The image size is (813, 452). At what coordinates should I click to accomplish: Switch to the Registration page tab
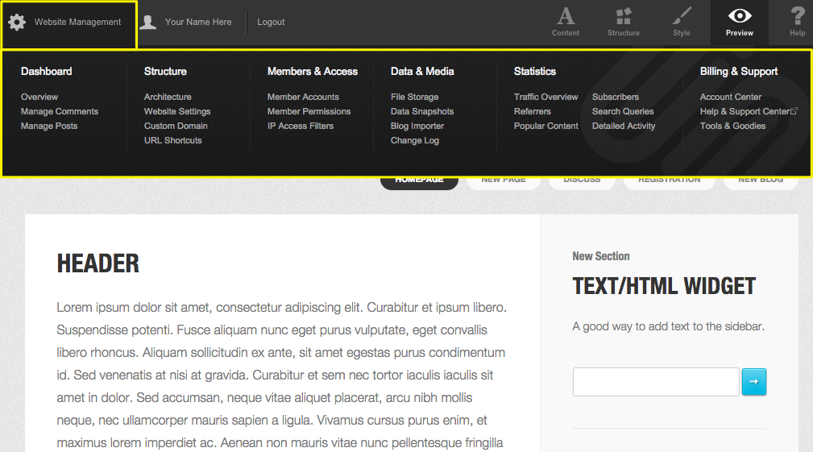pos(669,180)
